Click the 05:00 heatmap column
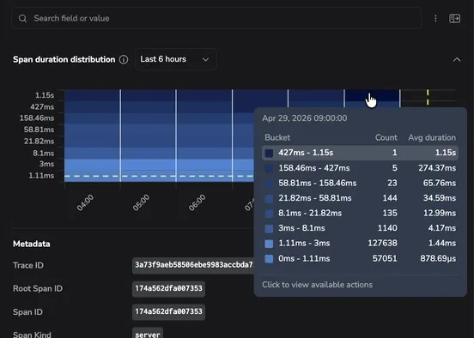 tap(148, 136)
